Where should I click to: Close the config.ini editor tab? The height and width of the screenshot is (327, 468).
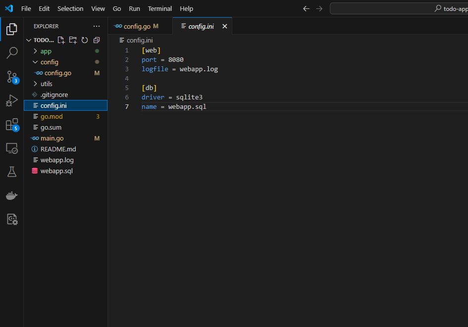click(x=225, y=26)
